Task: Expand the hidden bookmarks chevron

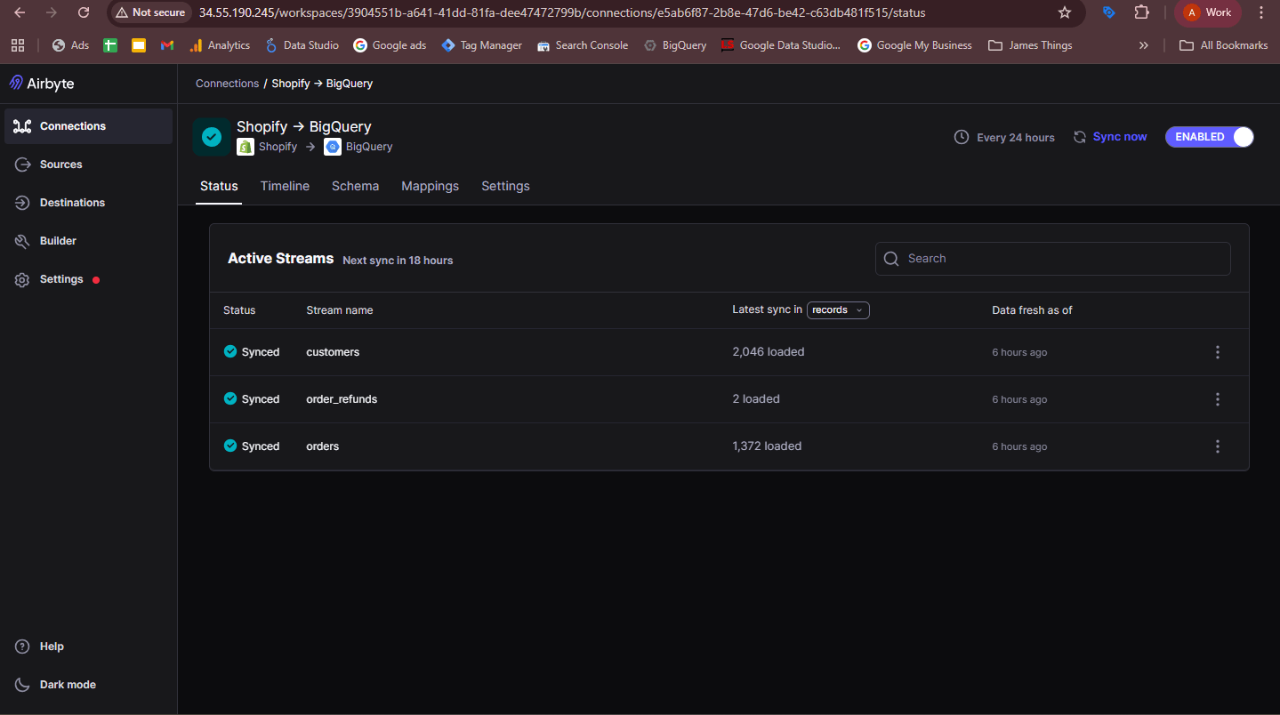Action: click(1144, 45)
